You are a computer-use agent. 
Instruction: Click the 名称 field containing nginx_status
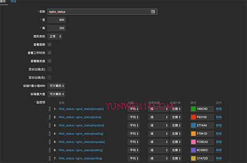(103, 12)
